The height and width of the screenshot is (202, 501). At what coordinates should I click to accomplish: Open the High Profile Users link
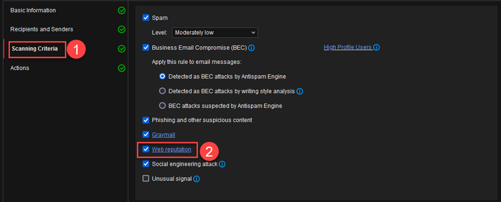point(348,48)
